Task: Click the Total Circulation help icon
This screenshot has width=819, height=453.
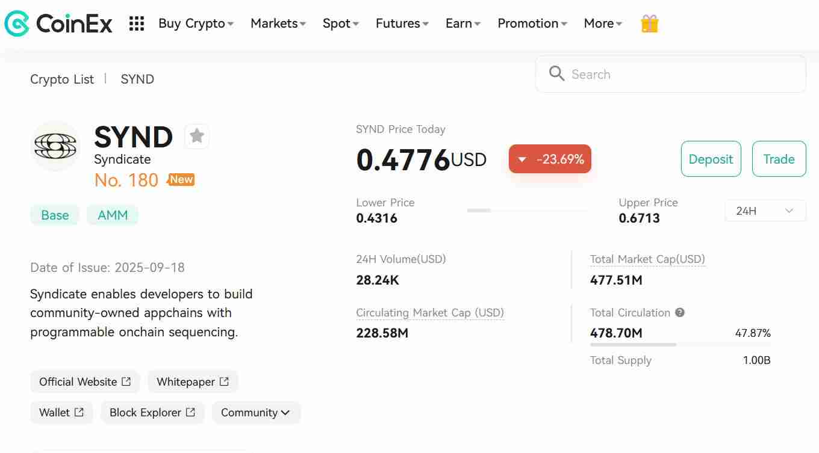Action: (x=680, y=313)
